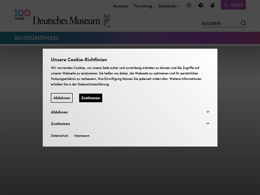Click the globe language icon
This screenshot has height=195, width=260.
pyautogui.click(x=189, y=5)
